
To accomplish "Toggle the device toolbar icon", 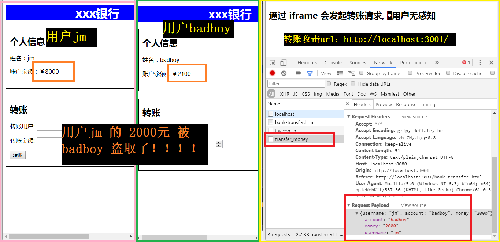I will tap(284, 62).
